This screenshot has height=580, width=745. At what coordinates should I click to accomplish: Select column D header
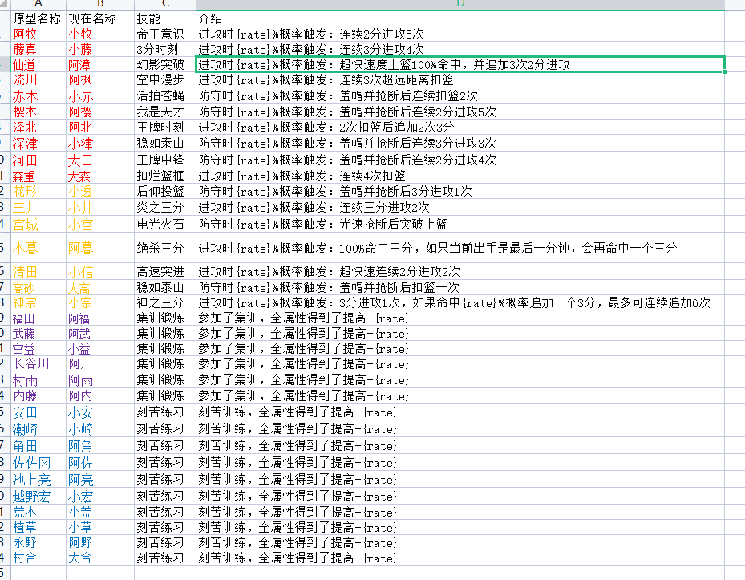coord(460,4)
